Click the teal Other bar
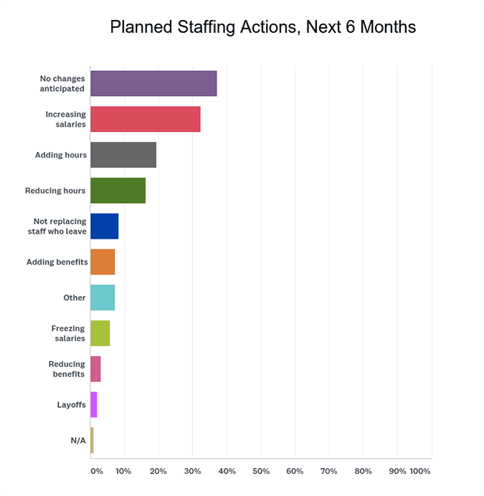484x496 pixels. tap(103, 297)
